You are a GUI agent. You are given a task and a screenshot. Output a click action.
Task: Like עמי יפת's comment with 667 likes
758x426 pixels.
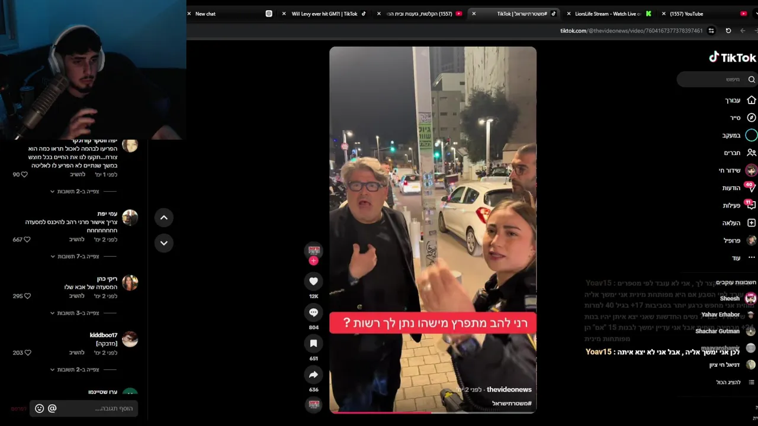click(27, 240)
